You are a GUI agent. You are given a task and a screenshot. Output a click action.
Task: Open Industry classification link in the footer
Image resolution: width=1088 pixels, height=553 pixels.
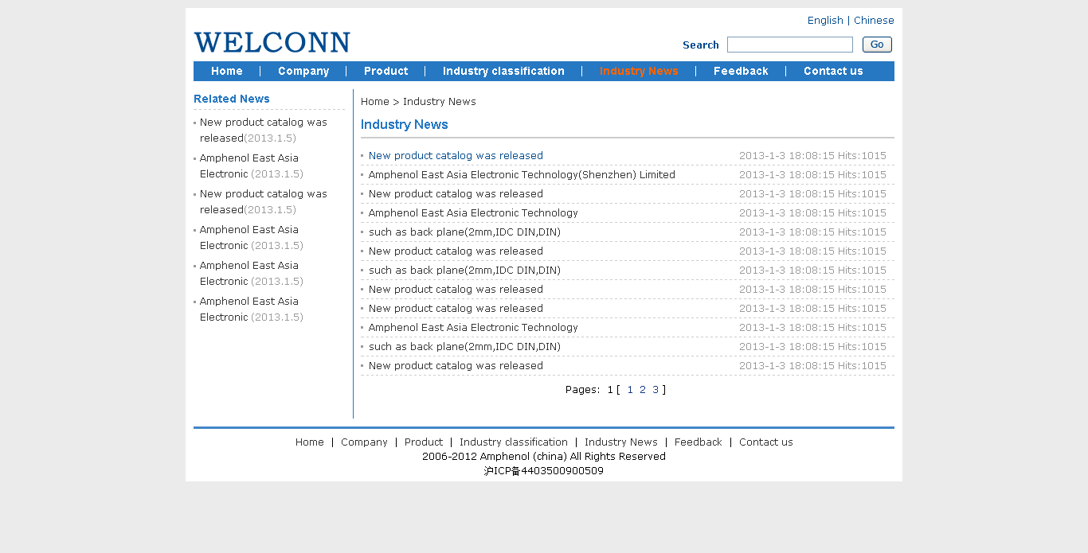click(513, 442)
